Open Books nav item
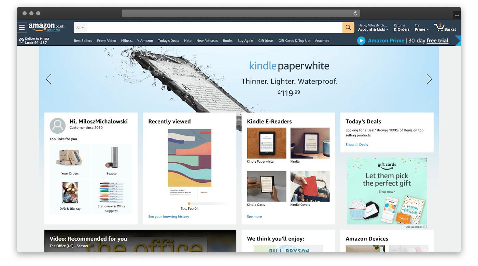 click(x=228, y=41)
